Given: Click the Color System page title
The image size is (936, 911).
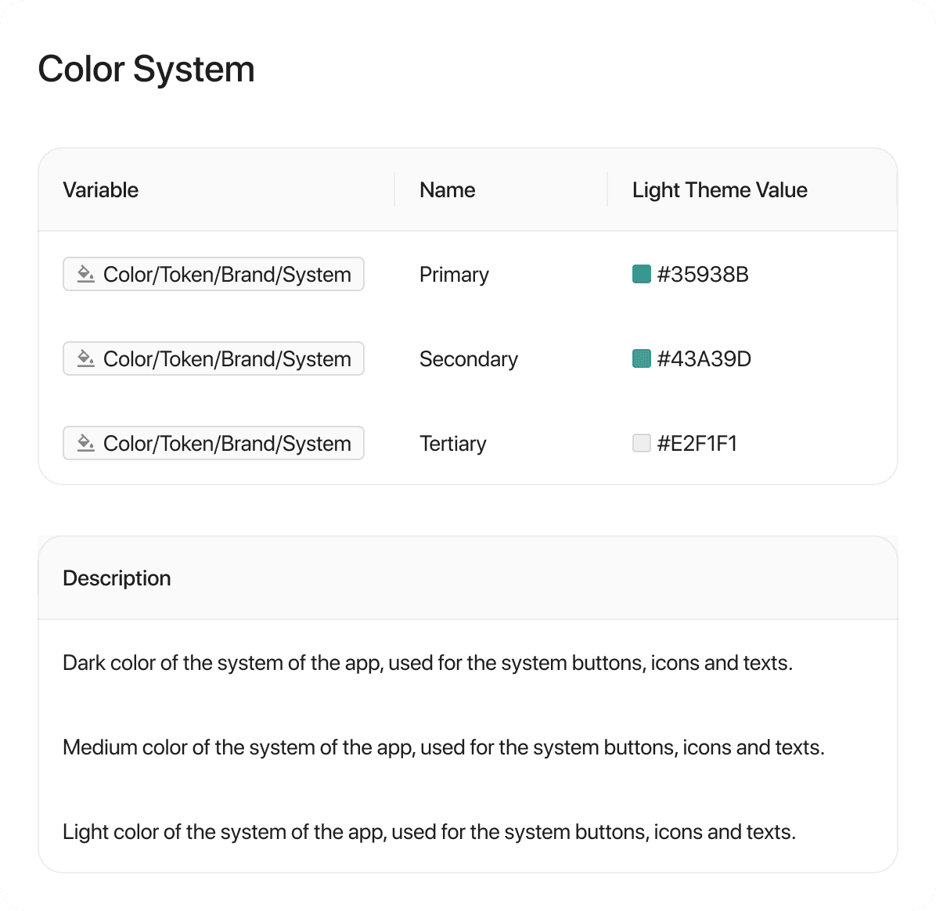Looking at the screenshot, I should click(x=146, y=69).
